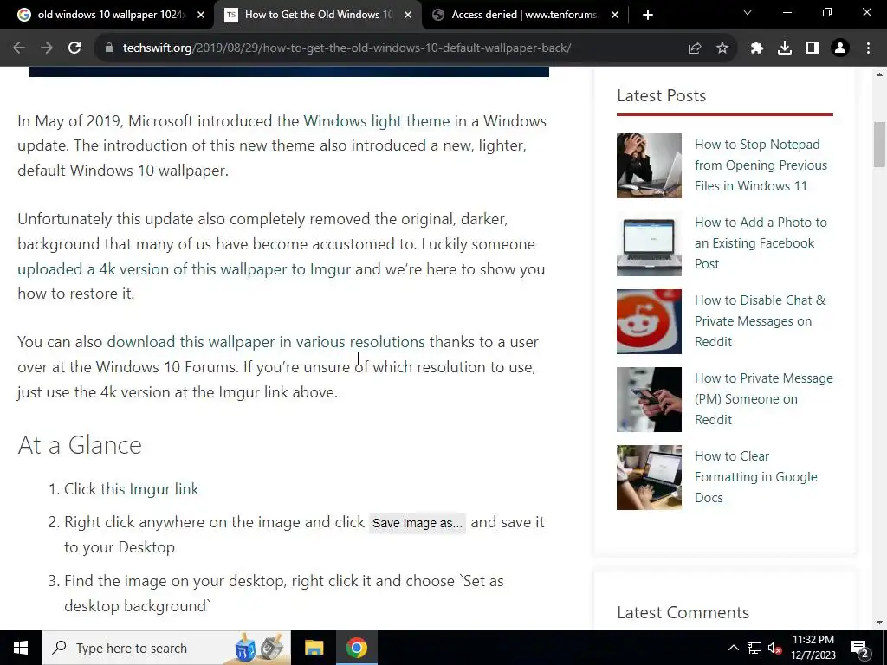Open the Chrome profile menu

coord(840,48)
